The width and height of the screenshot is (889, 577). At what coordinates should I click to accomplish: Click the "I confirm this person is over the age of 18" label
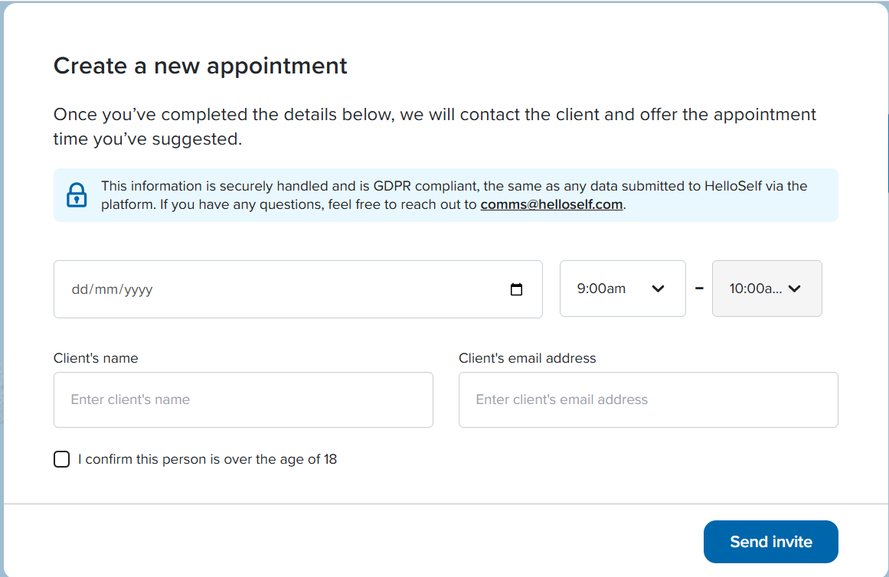pos(208,459)
